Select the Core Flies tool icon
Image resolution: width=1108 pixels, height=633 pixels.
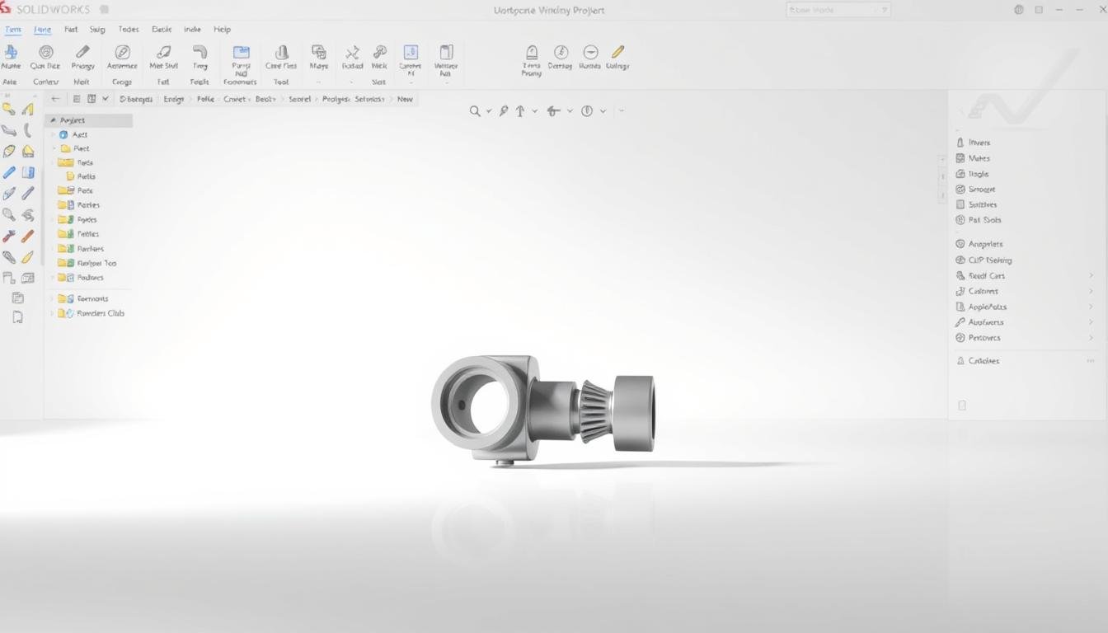click(x=281, y=53)
